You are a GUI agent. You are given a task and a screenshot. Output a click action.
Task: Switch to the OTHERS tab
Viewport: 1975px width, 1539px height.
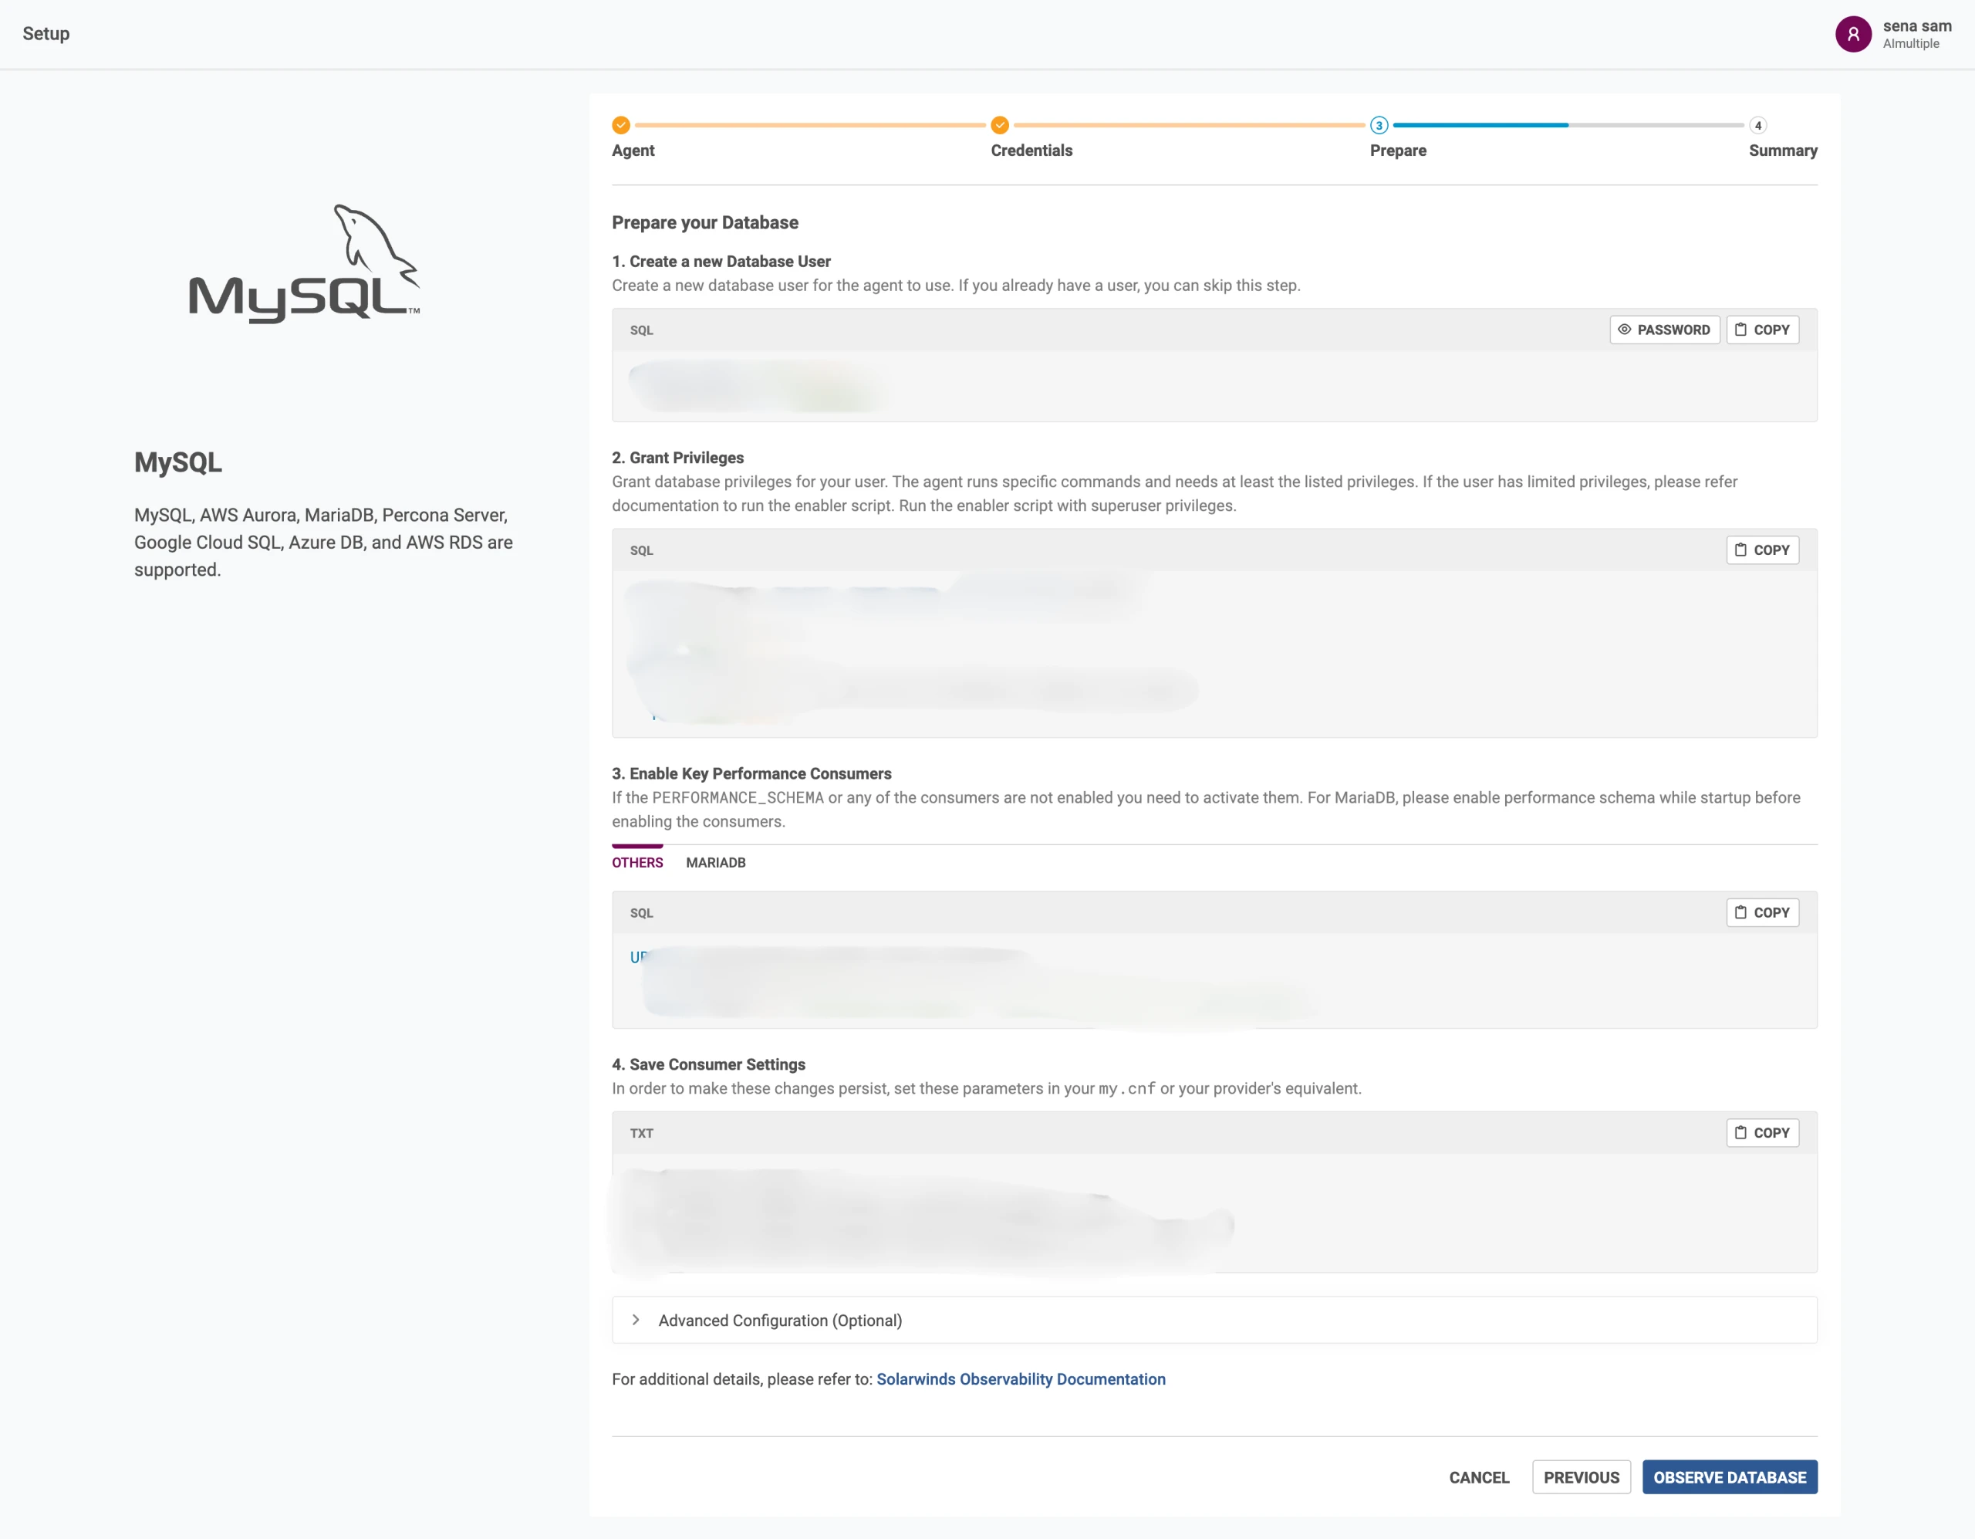[x=637, y=862]
